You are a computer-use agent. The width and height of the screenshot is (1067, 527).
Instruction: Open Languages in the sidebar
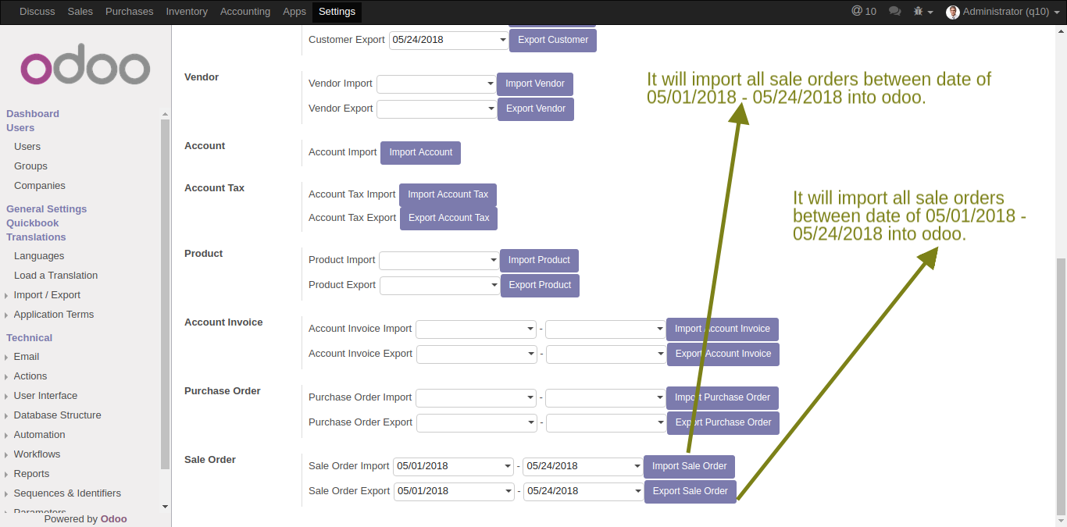coord(39,256)
